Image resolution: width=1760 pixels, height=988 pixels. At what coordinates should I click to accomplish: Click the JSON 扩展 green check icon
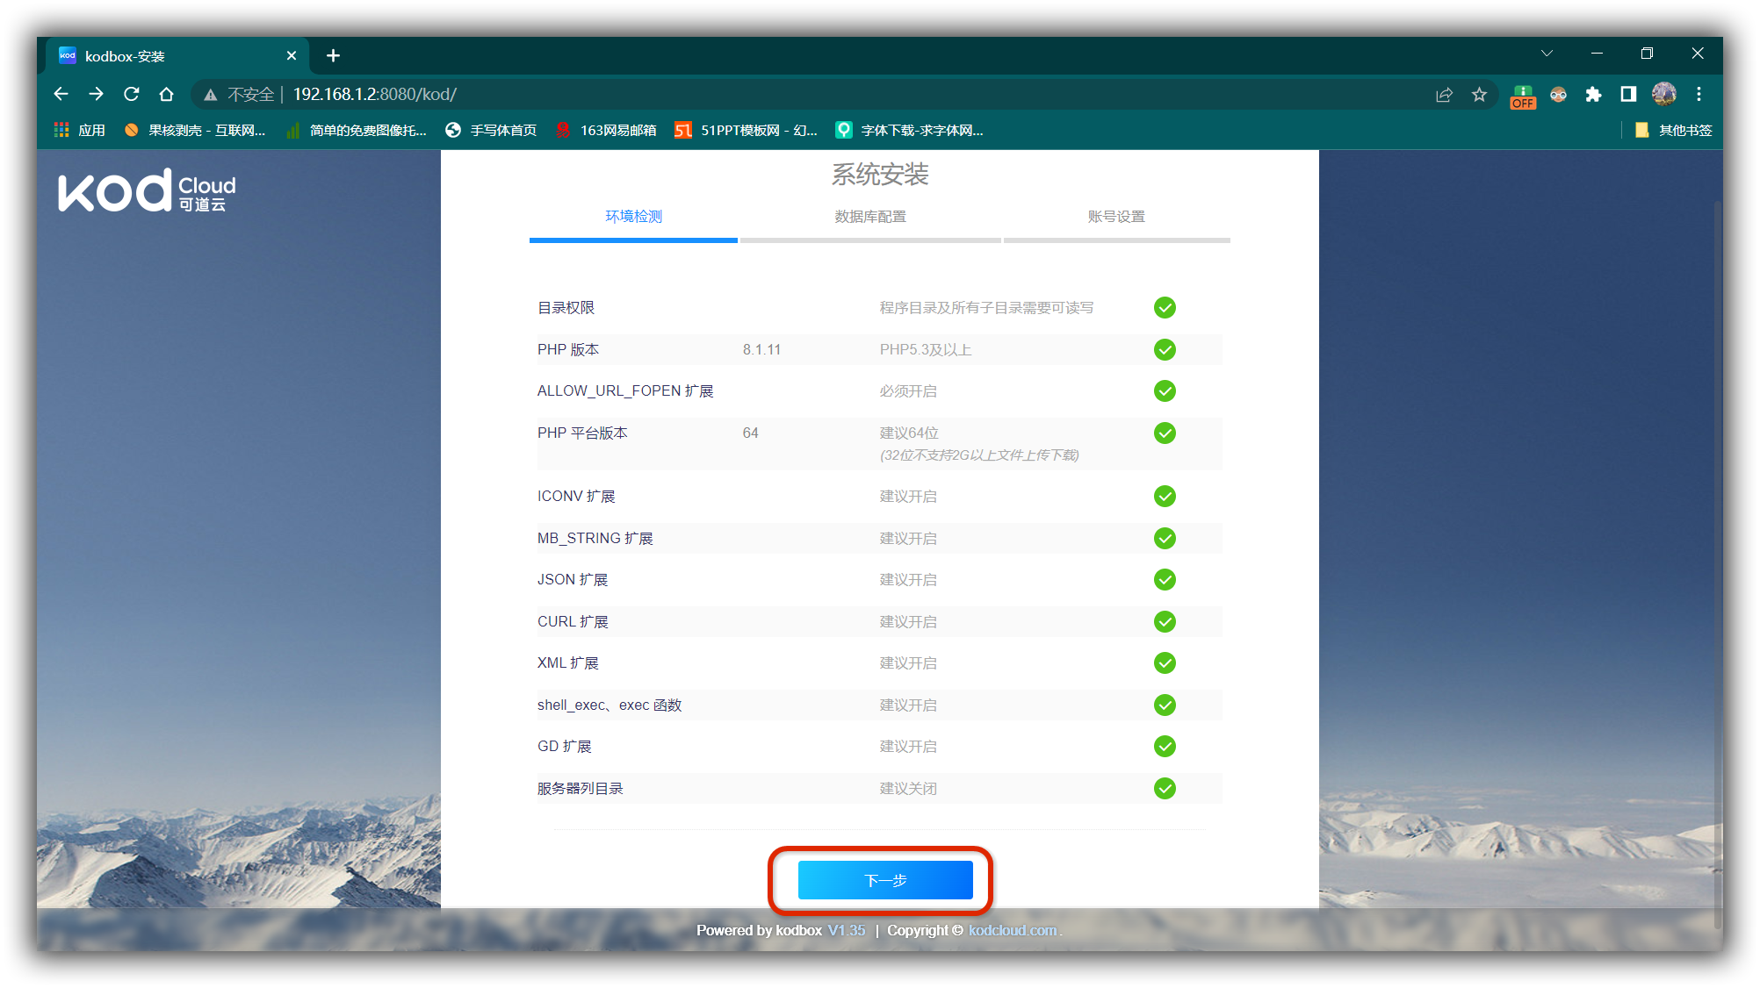pyautogui.click(x=1165, y=580)
